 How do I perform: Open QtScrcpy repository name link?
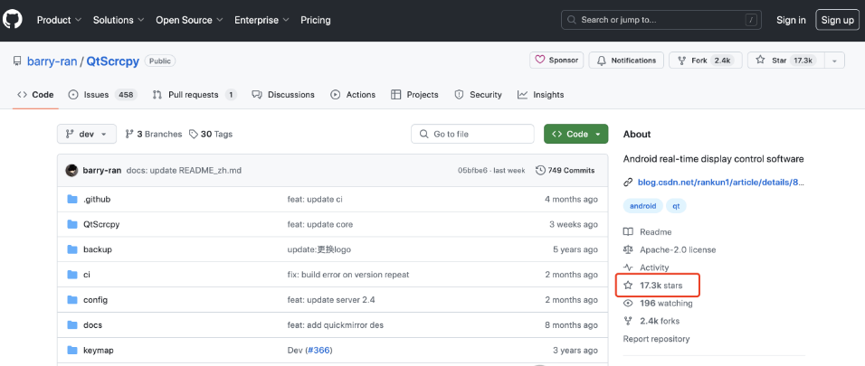coord(112,61)
